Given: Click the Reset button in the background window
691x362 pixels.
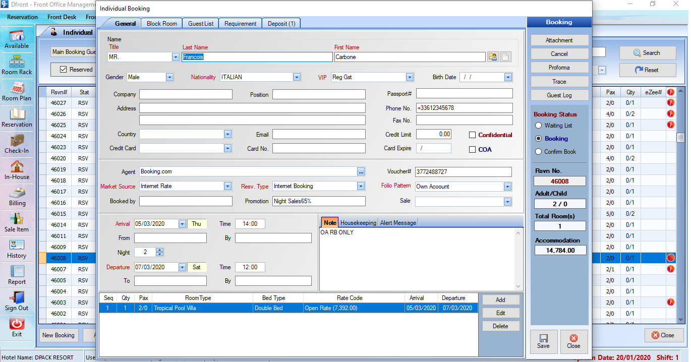Looking at the screenshot, I should pyautogui.click(x=648, y=70).
